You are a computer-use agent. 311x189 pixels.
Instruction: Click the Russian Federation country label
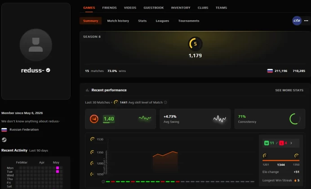(x=24, y=130)
